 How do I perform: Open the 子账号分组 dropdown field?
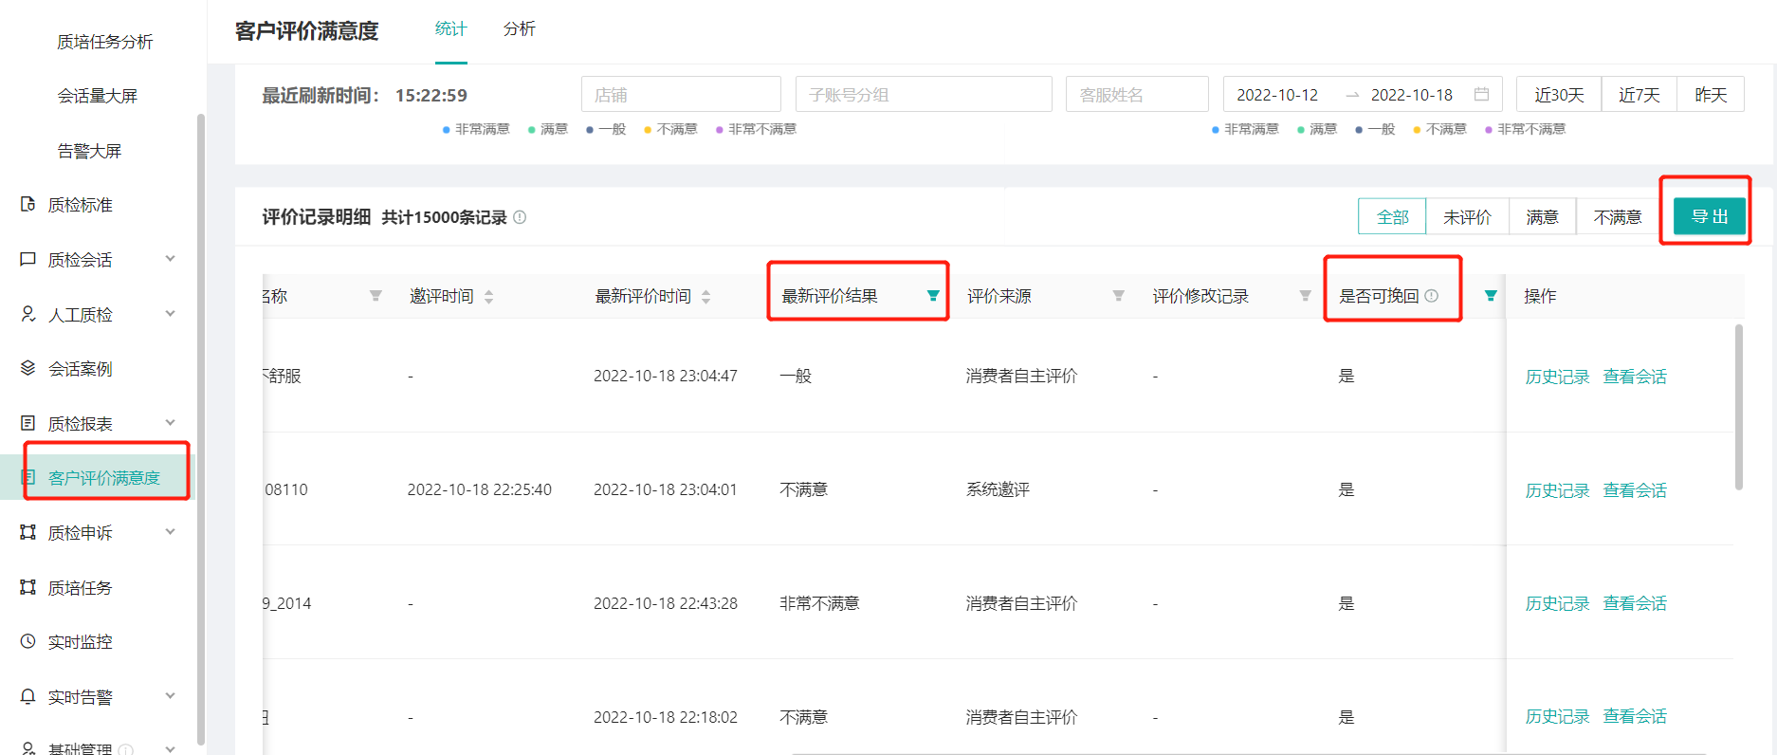tap(924, 94)
